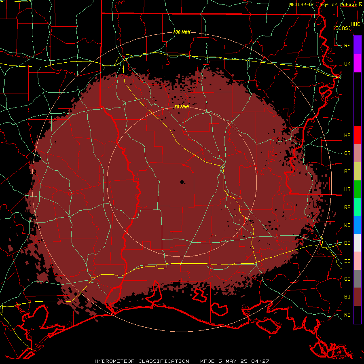364x364 pixels.
Task: Click the RF purple legend swatch
Action: click(357, 45)
